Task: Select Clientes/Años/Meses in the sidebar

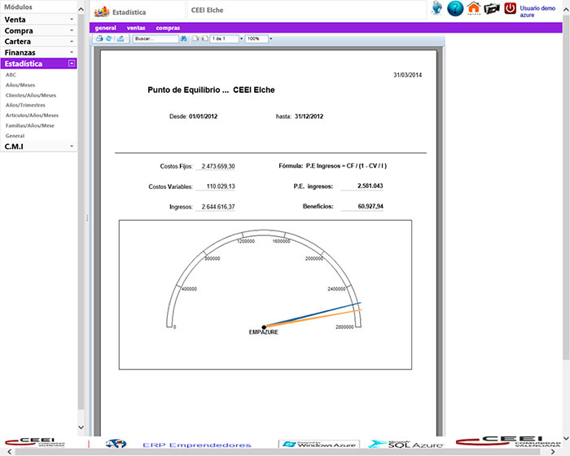Action: (x=31, y=95)
